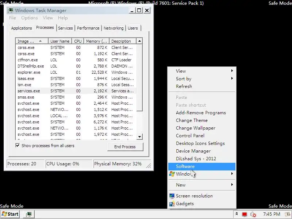
Task: Switch to the Performance tab
Action: (x=88, y=28)
